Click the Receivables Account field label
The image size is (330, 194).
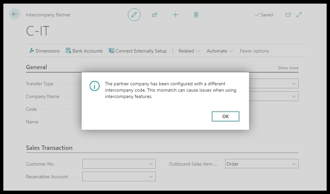click(x=47, y=177)
